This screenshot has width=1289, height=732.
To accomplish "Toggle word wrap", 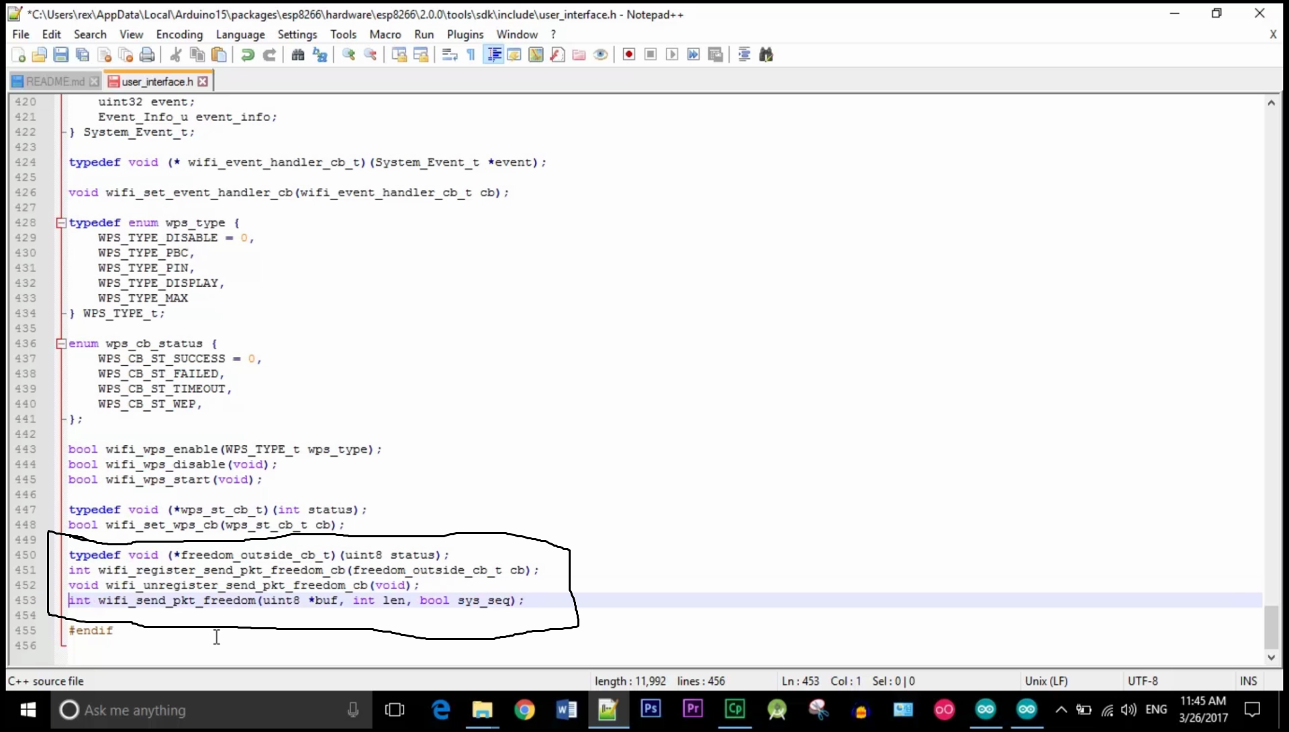I will 448,54.
